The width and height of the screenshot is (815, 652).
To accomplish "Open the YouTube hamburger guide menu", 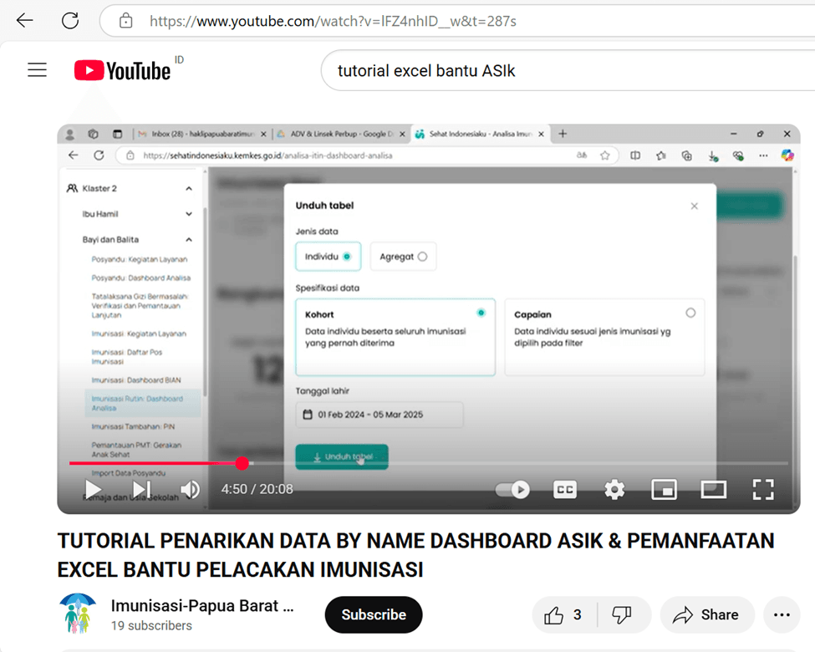I will [37, 69].
